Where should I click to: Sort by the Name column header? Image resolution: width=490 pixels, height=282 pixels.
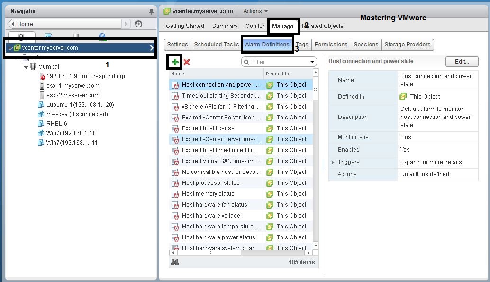[216, 74]
